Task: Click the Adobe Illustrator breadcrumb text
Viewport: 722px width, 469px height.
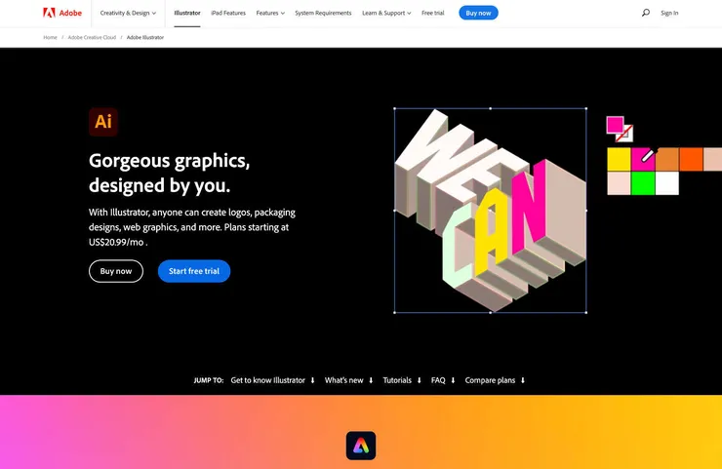Action: 145,37
